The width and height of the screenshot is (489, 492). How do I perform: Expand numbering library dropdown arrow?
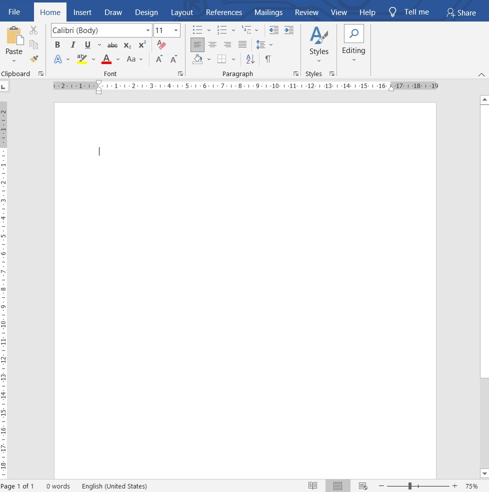click(233, 30)
